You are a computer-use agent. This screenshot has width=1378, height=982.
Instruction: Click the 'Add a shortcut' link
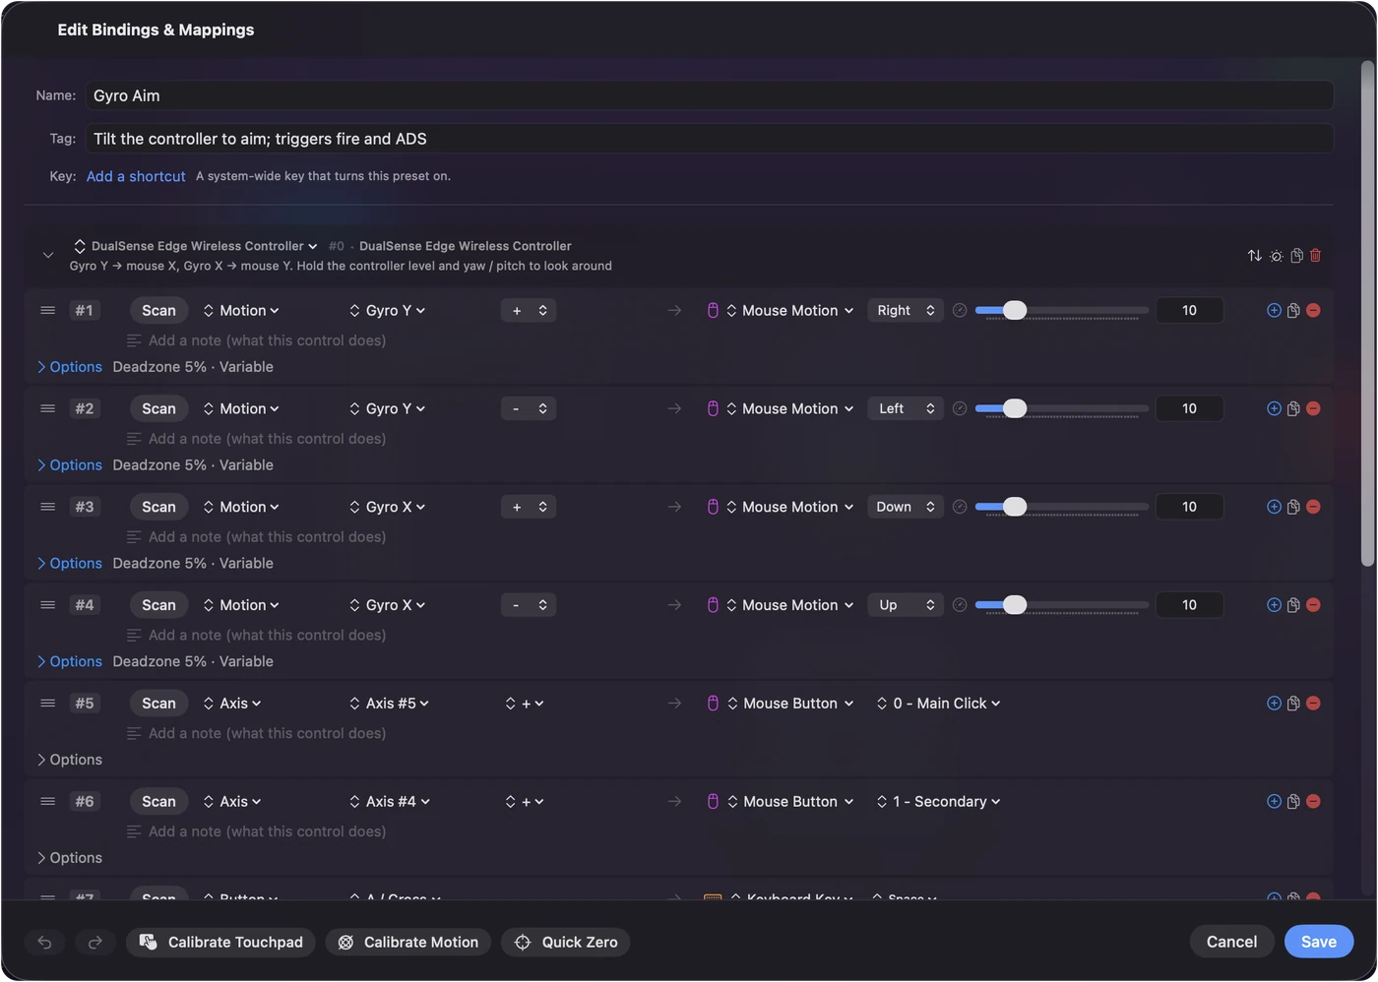pos(136,177)
